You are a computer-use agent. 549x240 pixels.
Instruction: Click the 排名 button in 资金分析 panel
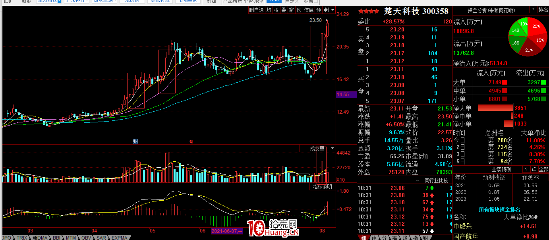click(x=543, y=10)
